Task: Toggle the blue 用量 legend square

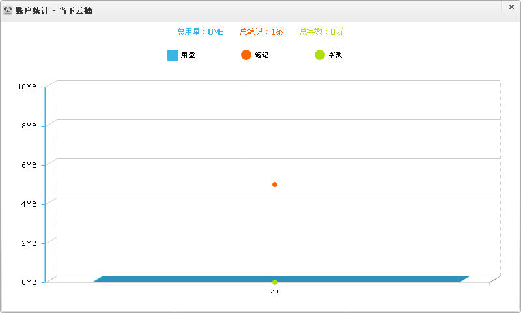Action: click(x=173, y=55)
